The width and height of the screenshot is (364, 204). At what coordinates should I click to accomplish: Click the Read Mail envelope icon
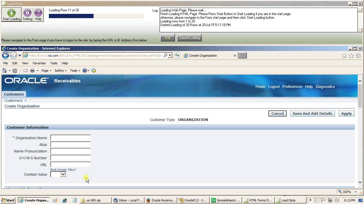click(x=26, y=71)
